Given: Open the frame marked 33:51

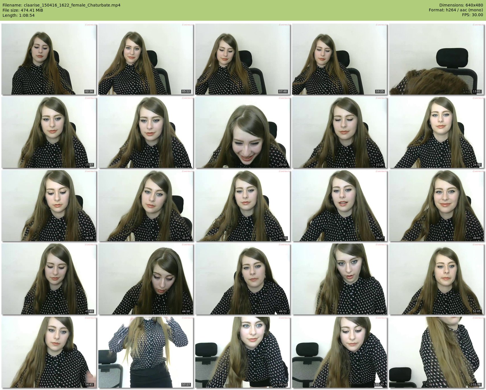Looking at the screenshot, I should [243, 206].
